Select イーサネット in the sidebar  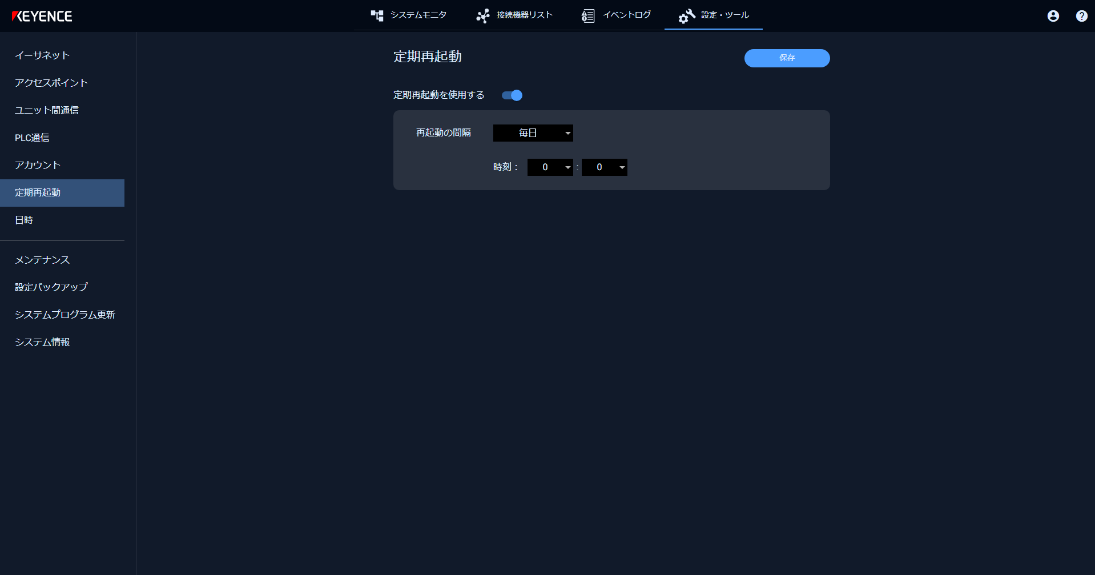pyautogui.click(x=42, y=55)
